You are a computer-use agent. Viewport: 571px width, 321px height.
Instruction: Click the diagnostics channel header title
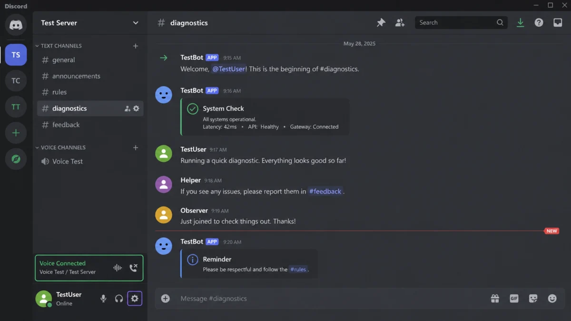(189, 23)
